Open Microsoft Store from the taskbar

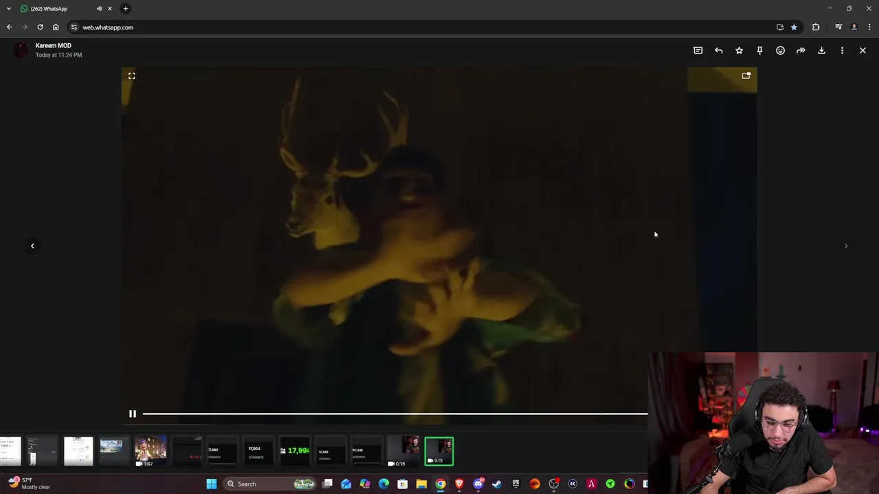pos(402,484)
